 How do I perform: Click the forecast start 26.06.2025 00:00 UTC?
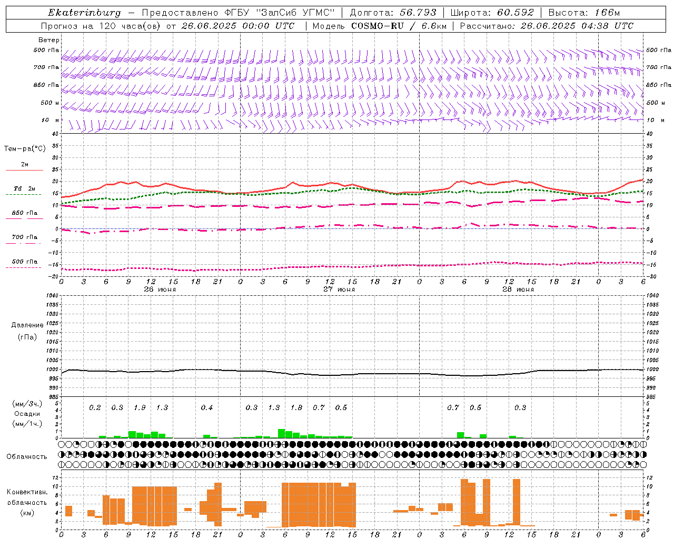click(238, 26)
